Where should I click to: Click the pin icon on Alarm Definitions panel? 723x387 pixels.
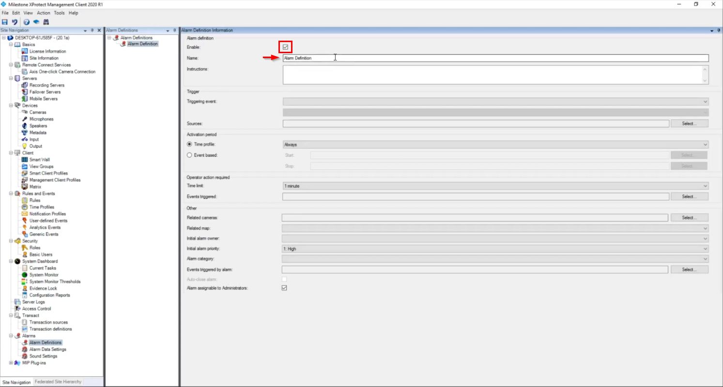point(174,30)
